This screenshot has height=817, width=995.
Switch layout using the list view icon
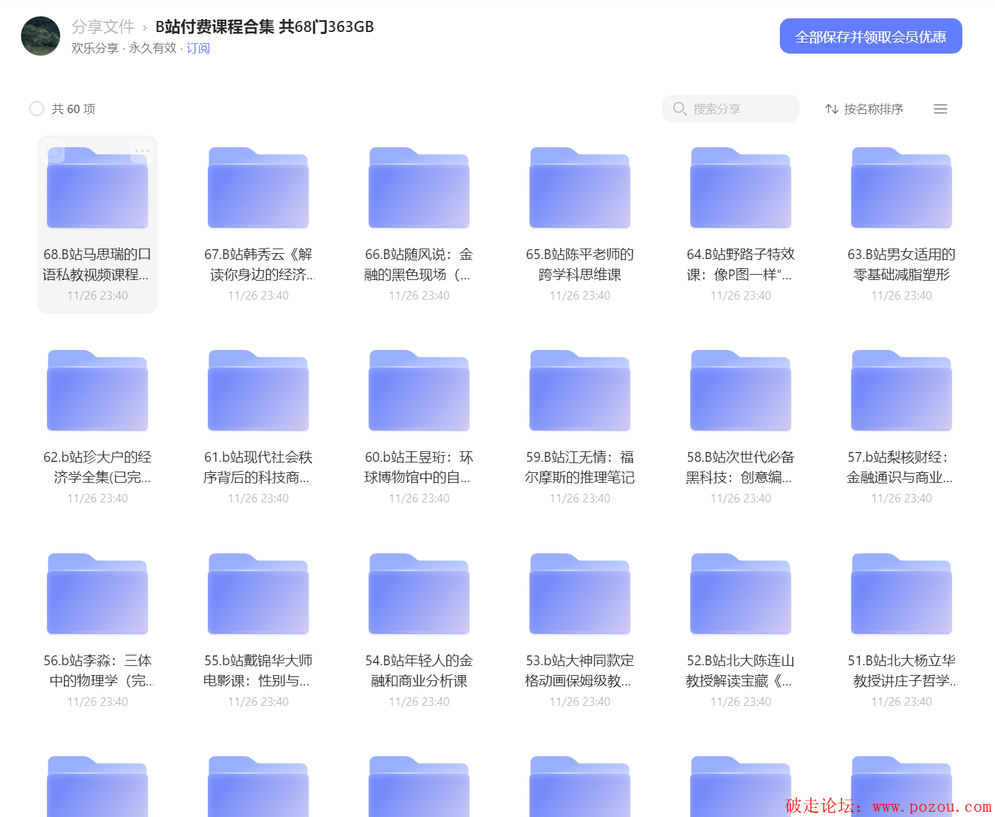pos(940,109)
